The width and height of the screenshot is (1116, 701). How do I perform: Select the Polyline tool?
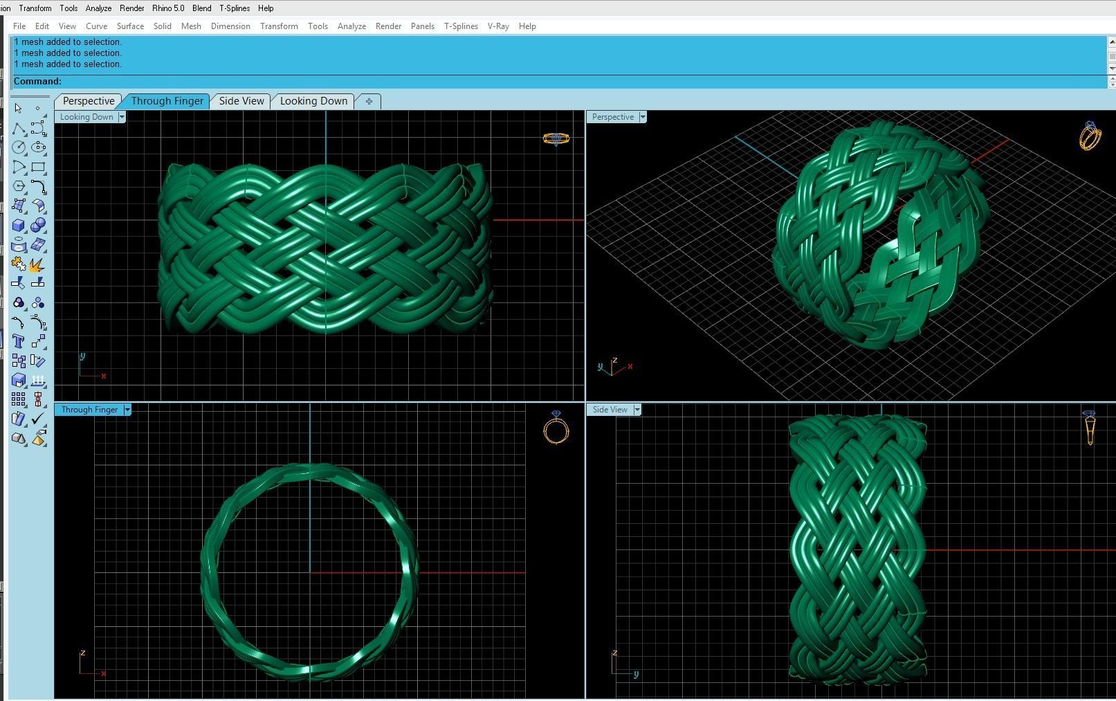[19, 128]
